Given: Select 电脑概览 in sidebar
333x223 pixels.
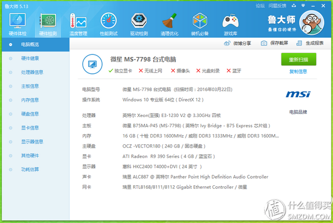Looking at the screenshot, I should 36,44.
